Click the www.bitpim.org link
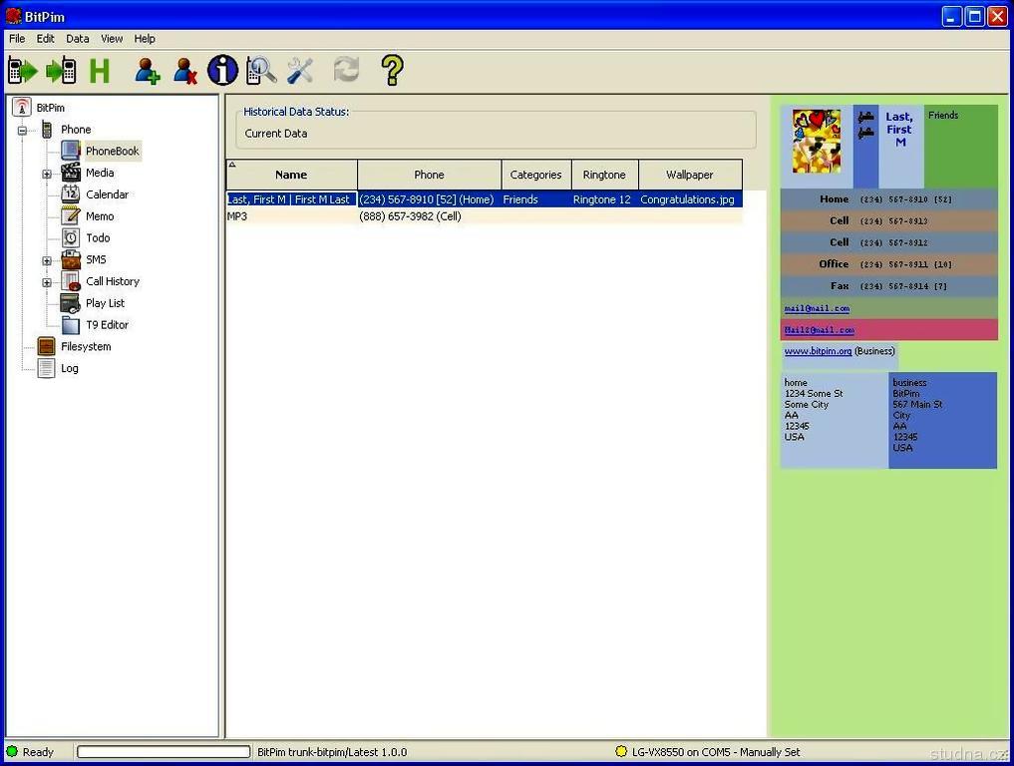Viewport: 1014px width, 766px height. point(818,352)
